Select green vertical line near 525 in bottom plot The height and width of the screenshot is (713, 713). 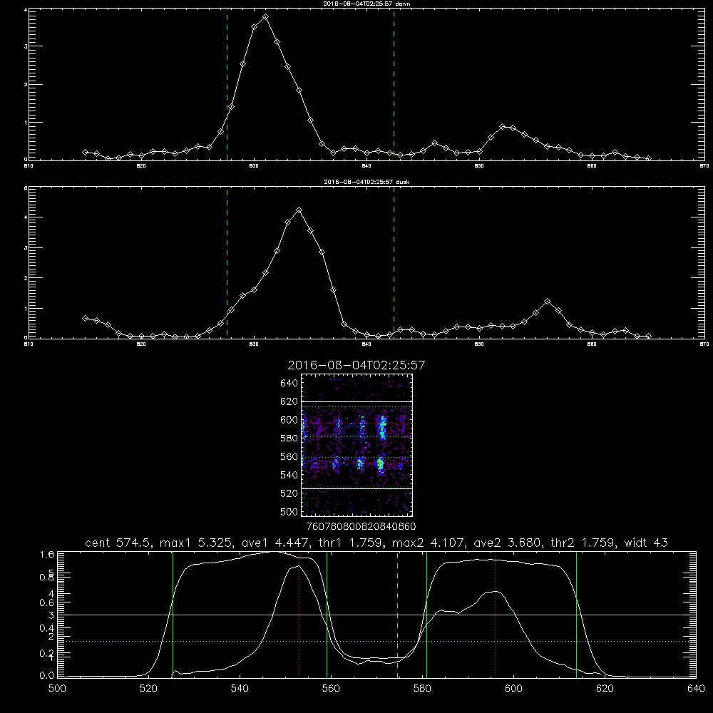point(173,615)
